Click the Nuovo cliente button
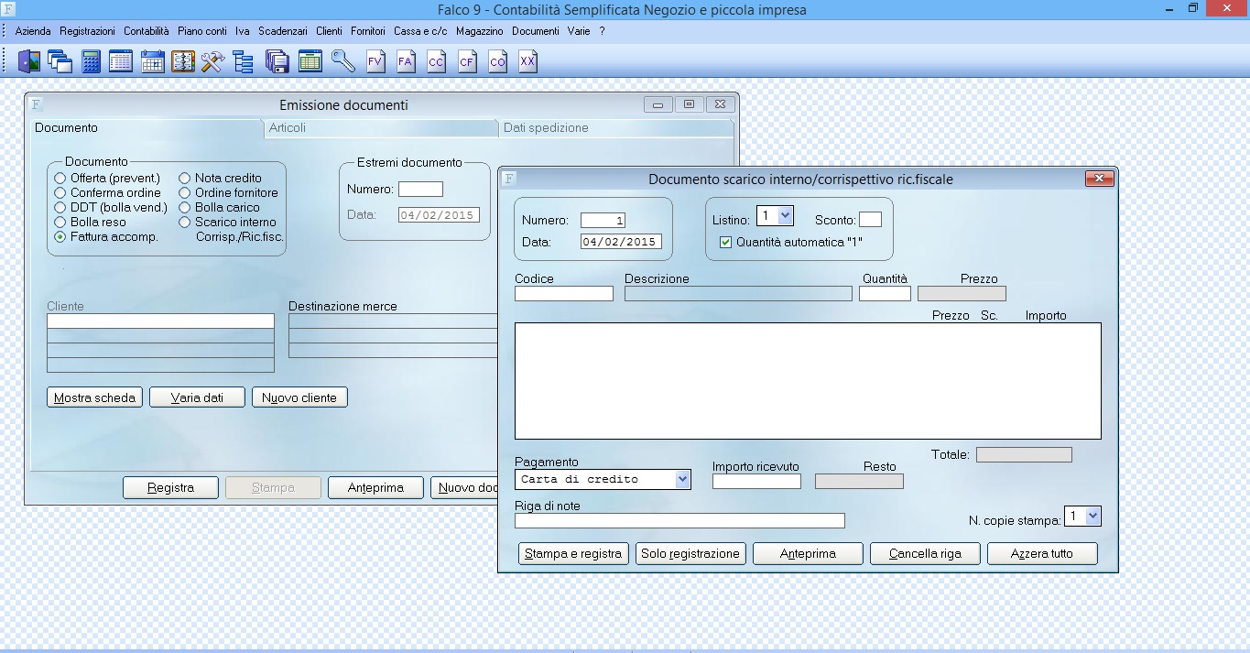The image size is (1250, 653). [x=299, y=397]
